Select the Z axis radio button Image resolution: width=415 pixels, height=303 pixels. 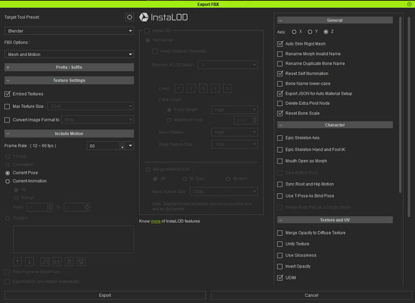(x=326, y=32)
